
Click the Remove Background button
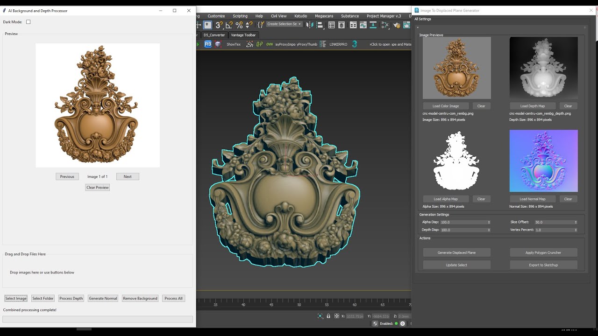[140, 298]
